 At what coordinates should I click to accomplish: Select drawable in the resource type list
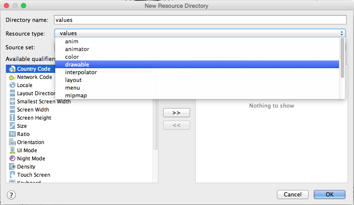(197, 64)
